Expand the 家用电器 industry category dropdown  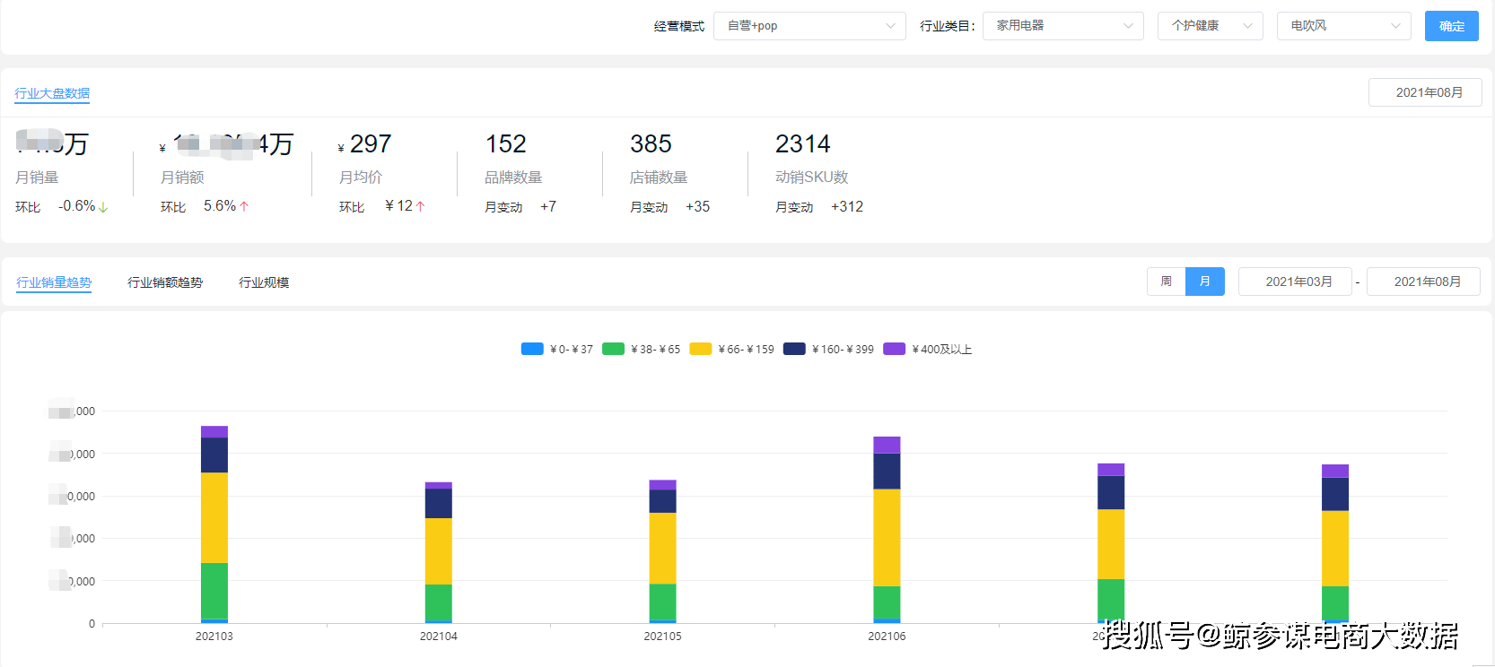1063,26
